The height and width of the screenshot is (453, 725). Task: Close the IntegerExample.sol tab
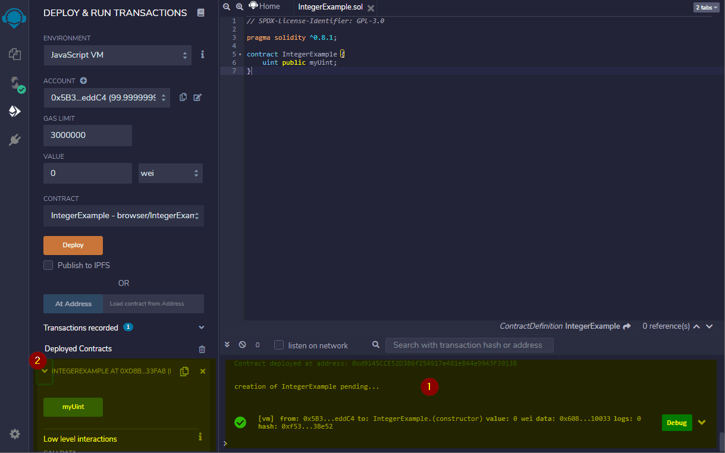(371, 8)
